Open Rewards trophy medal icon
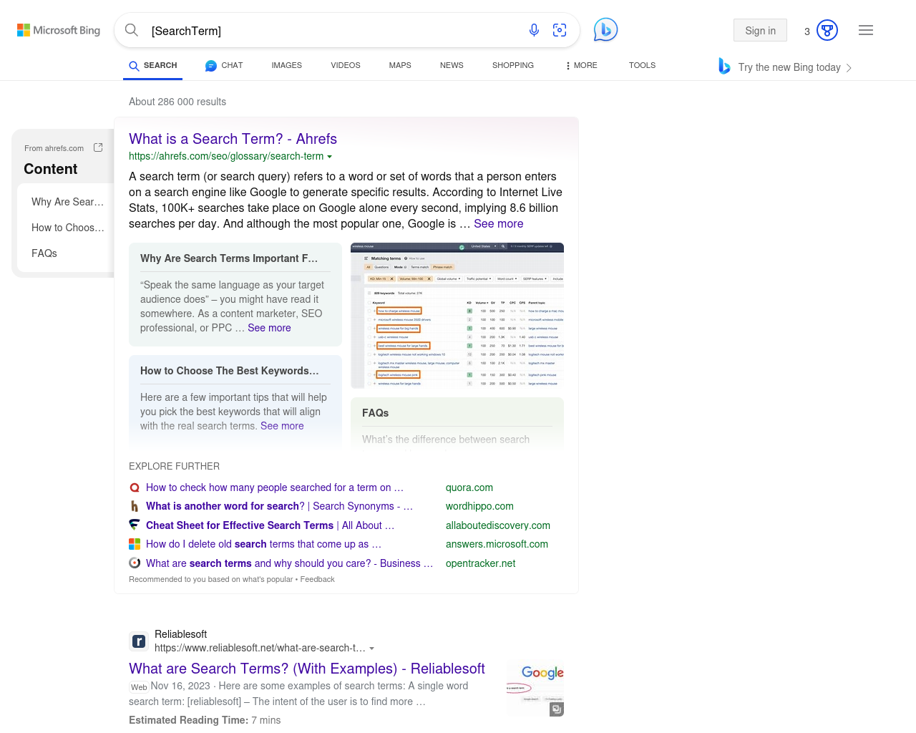The height and width of the screenshot is (733, 916). (827, 30)
